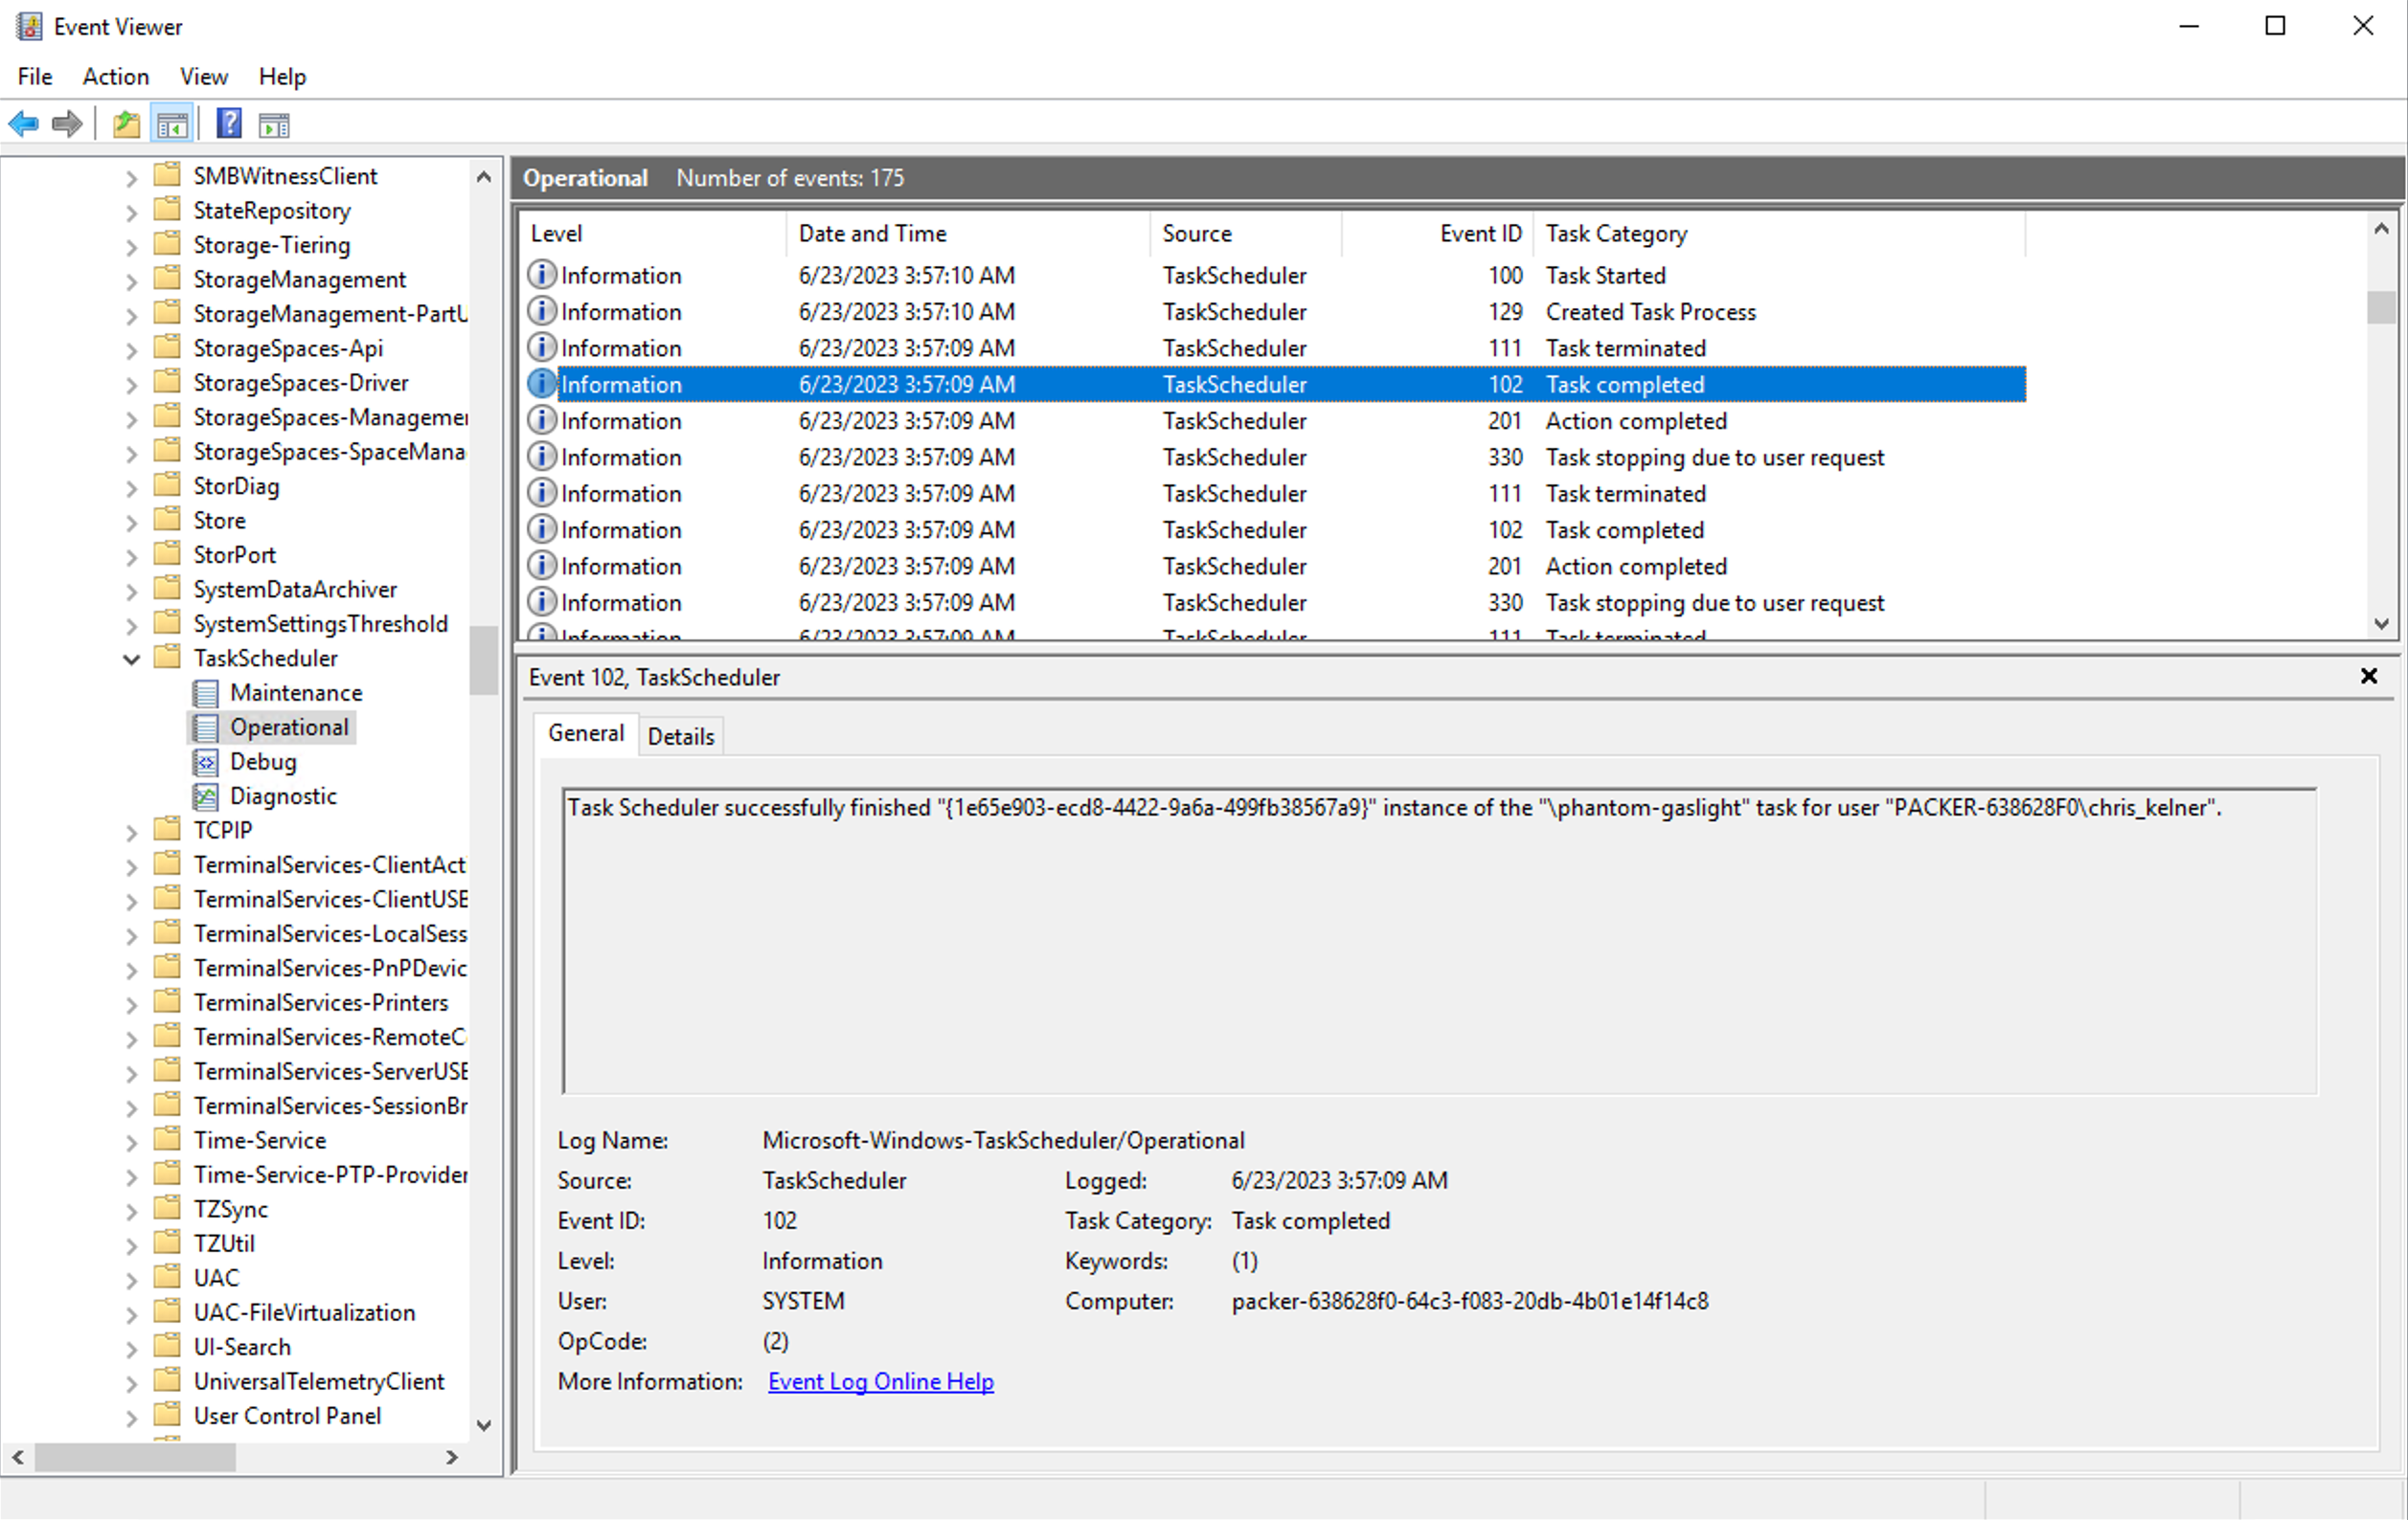Expand the SMBWitnessClient node
The image size is (2408, 1520).
(132, 176)
